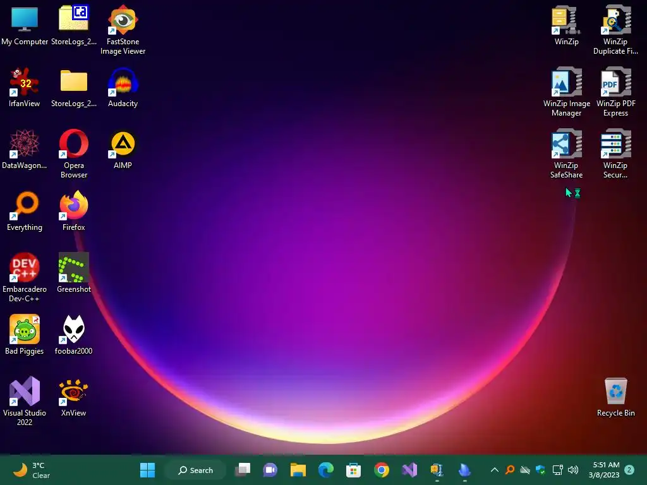
Task: Open Microsoft Store from the taskbar
Action: (353, 470)
